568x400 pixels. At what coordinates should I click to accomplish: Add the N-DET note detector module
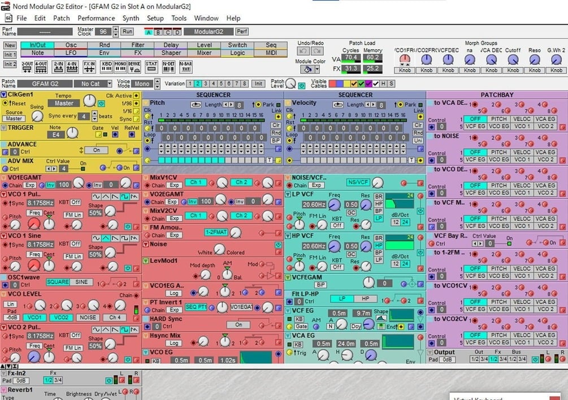169,67
